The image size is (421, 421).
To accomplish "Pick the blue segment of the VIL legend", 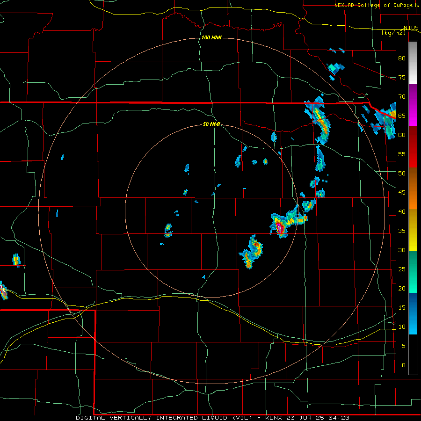I will point(413,313).
